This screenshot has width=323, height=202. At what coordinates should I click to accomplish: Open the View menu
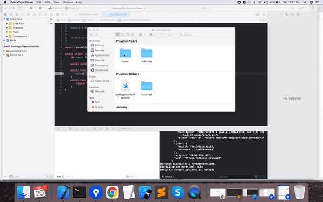coord(56,2)
